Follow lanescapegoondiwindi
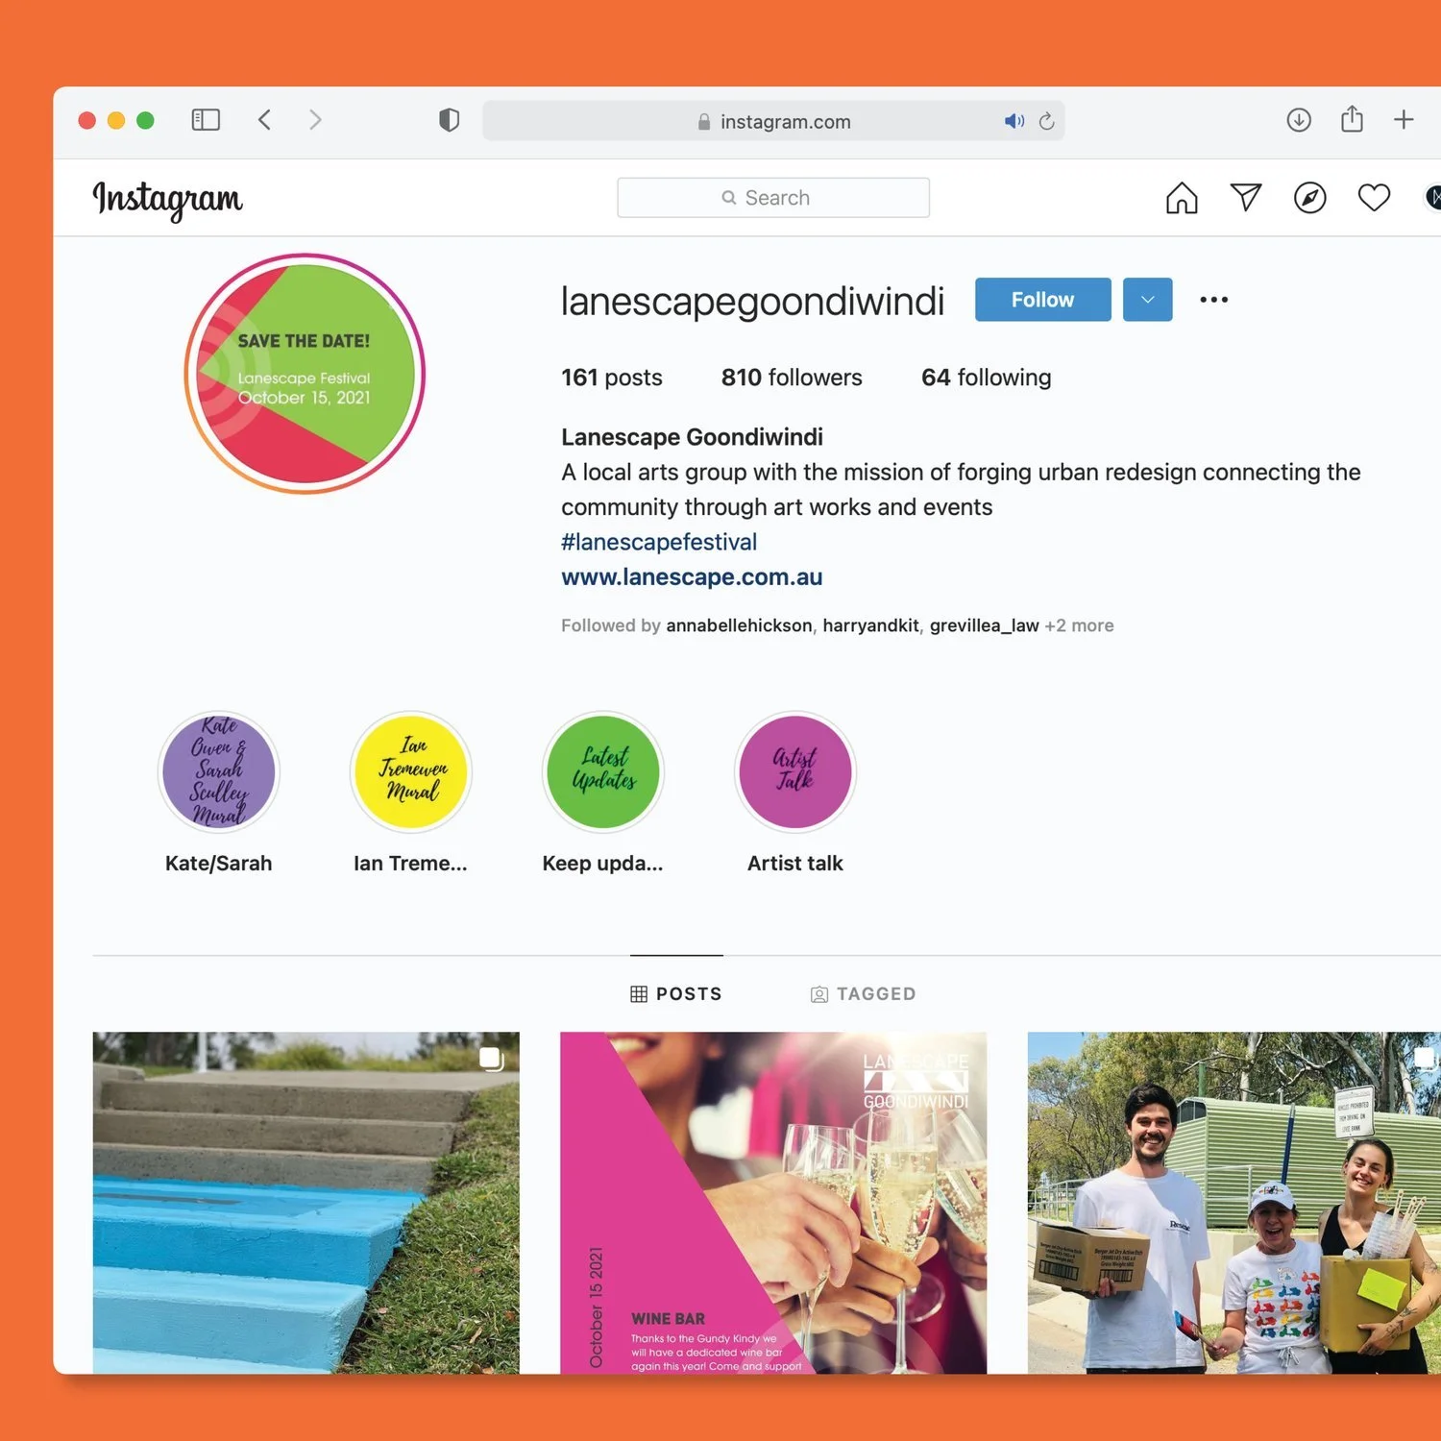Screen dimensions: 1441x1441 tap(1042, 300)
